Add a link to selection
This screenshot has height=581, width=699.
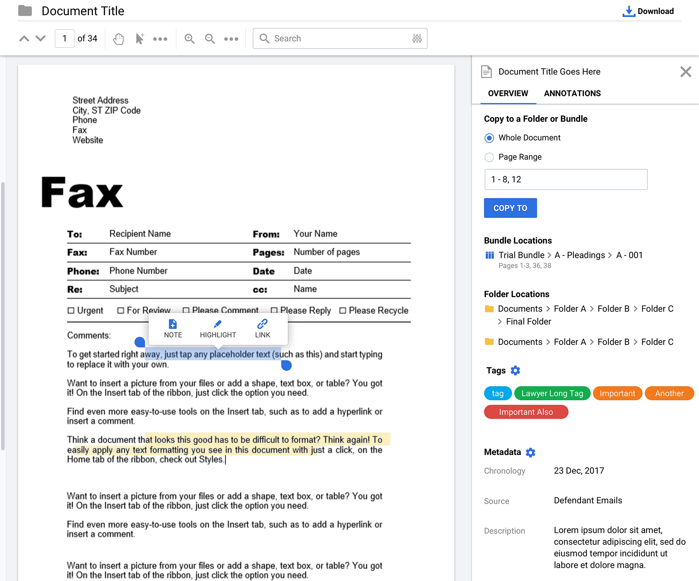click(263, 329)
